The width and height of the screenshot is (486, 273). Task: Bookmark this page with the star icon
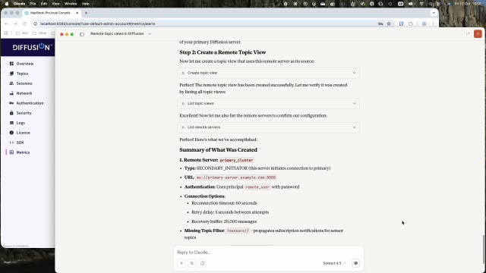tap(389, 24)
